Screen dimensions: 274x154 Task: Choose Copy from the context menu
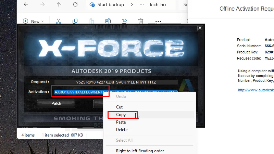[x=121, y=115]
